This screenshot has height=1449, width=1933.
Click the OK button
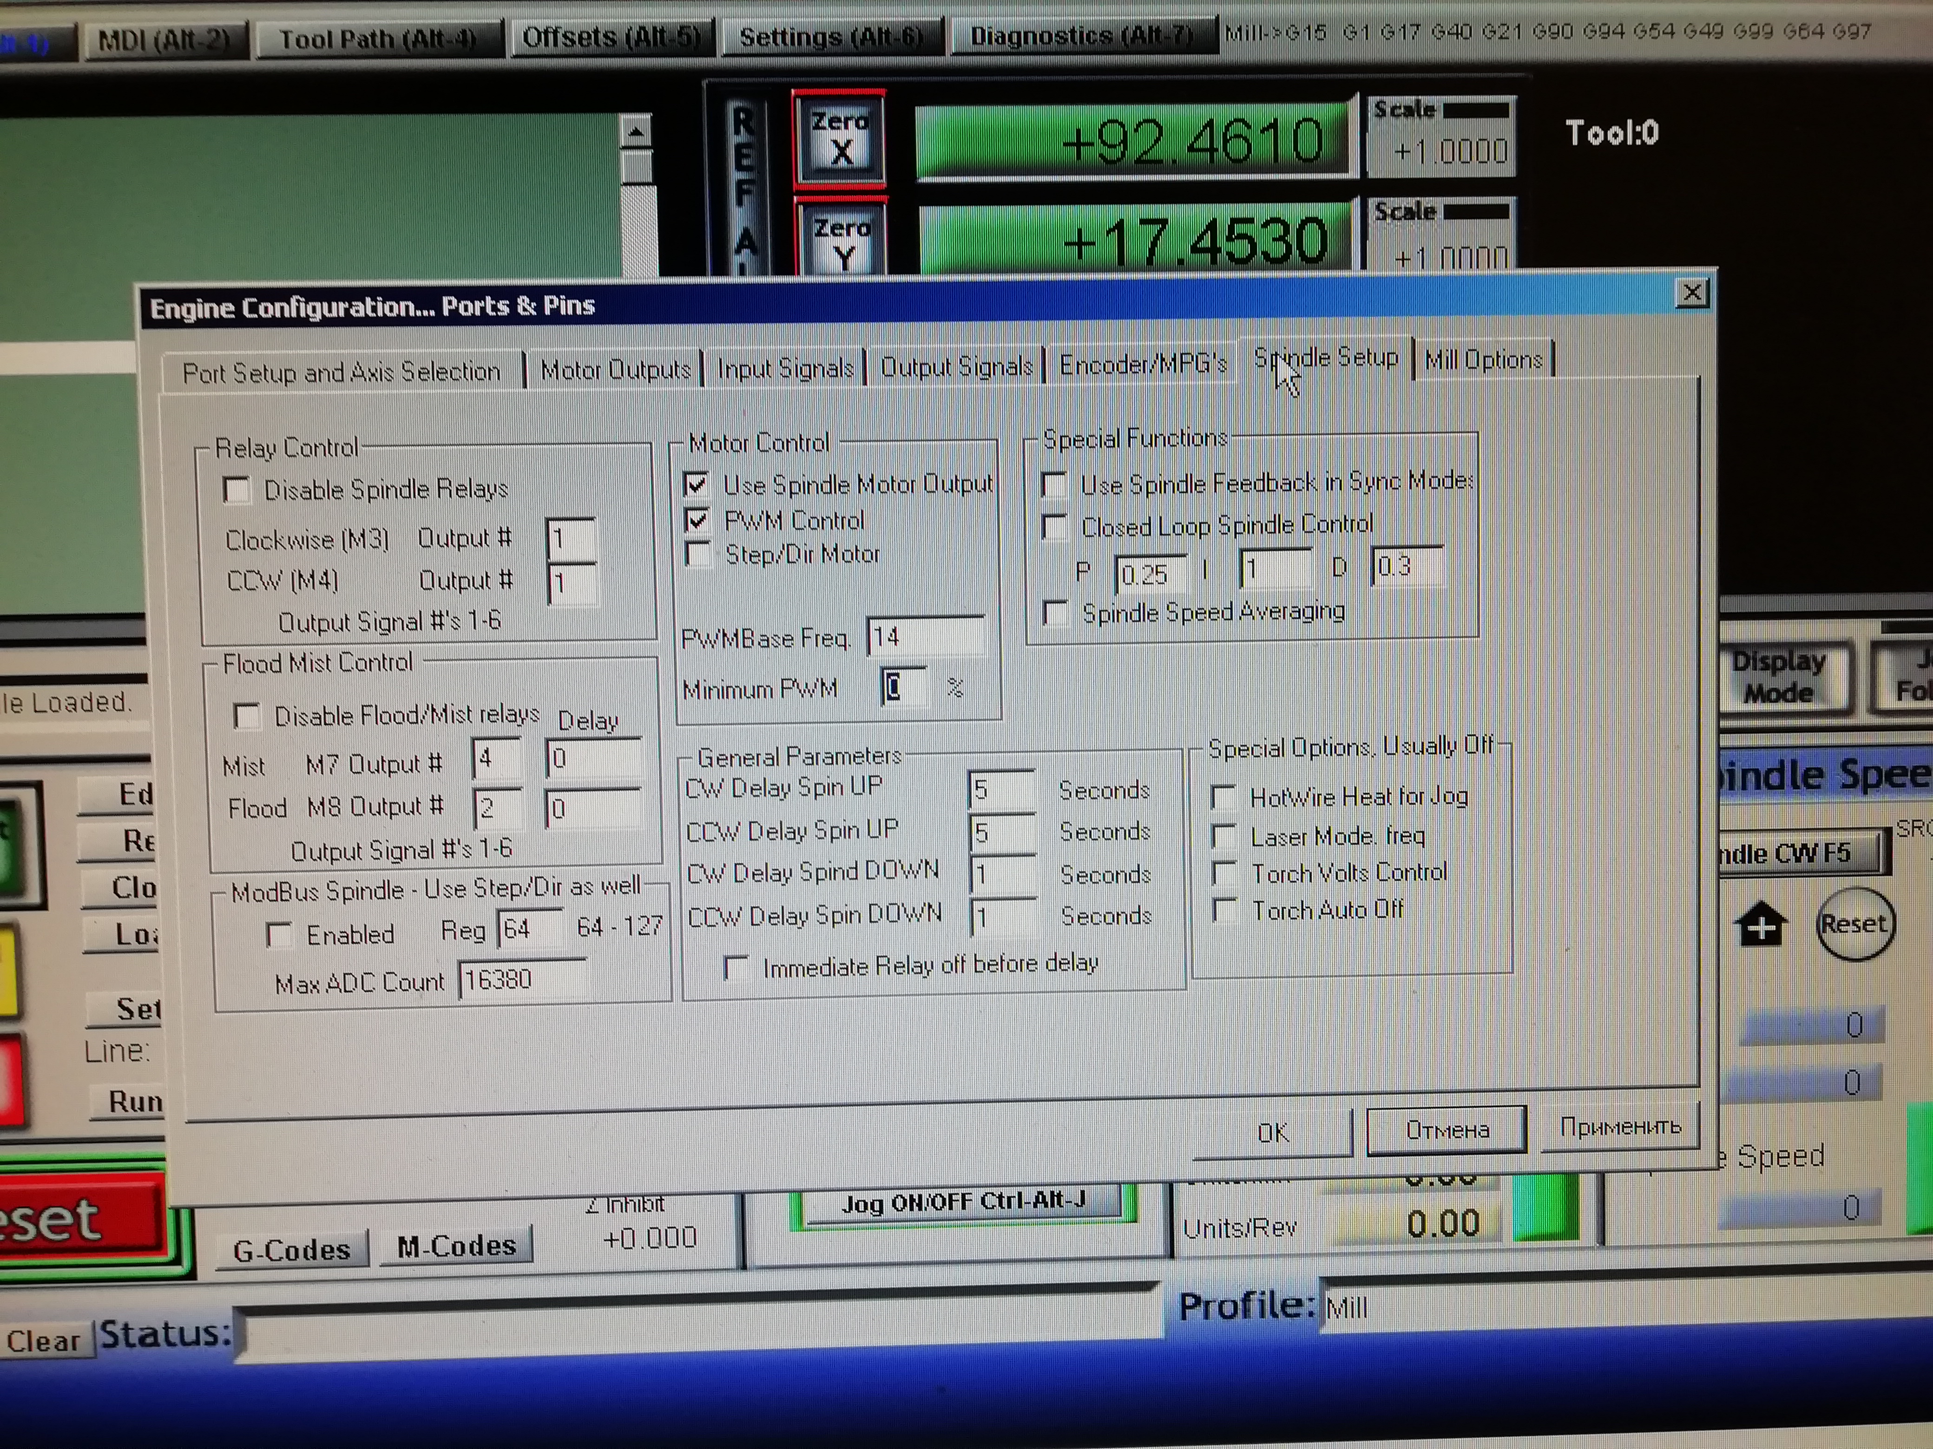[1272, 1133]
